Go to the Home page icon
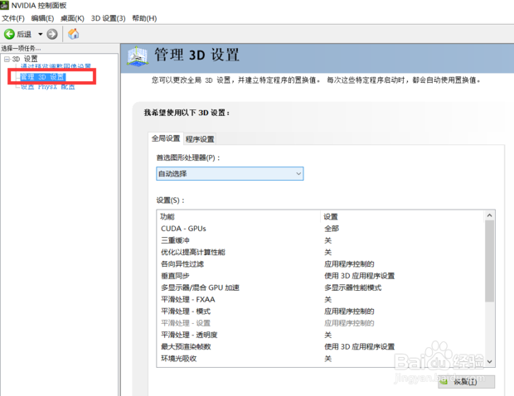 click(73, 34)
